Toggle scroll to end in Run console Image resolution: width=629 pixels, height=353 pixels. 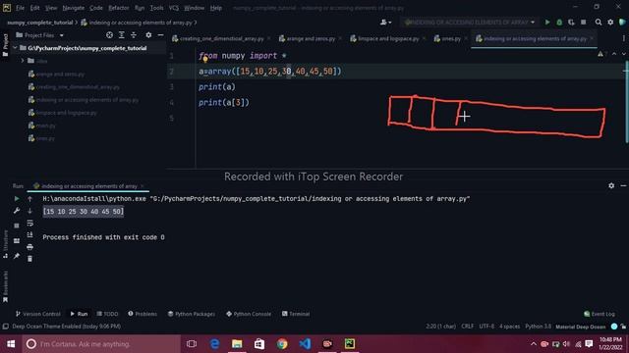coord(30,235)
